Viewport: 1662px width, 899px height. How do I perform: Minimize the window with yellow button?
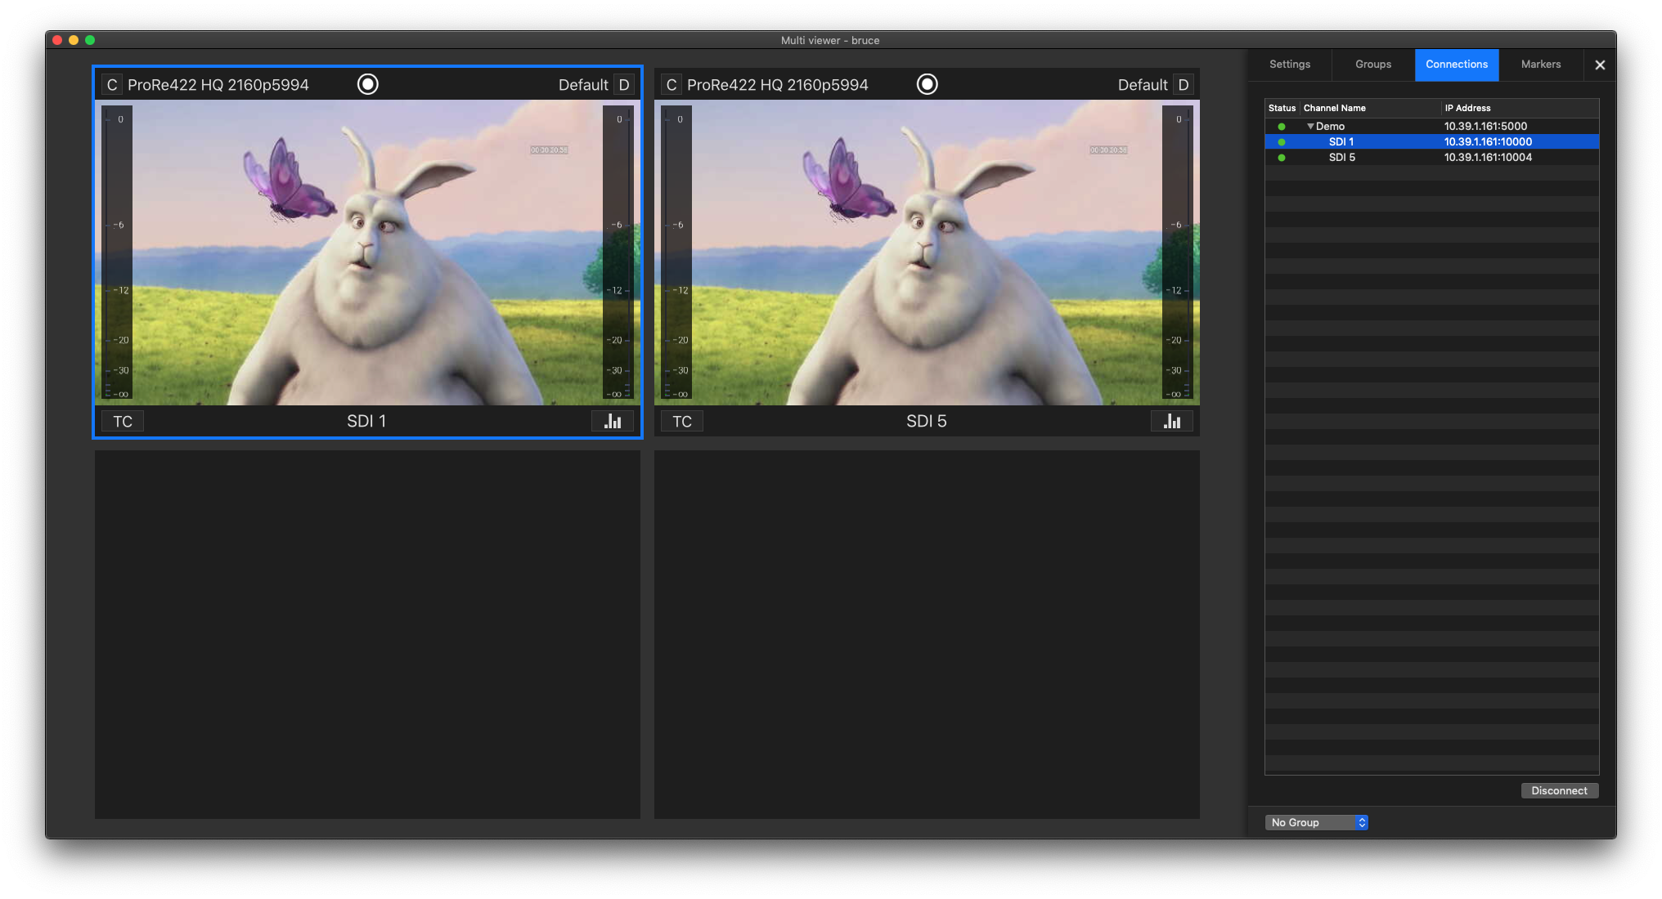click(74, 40)
